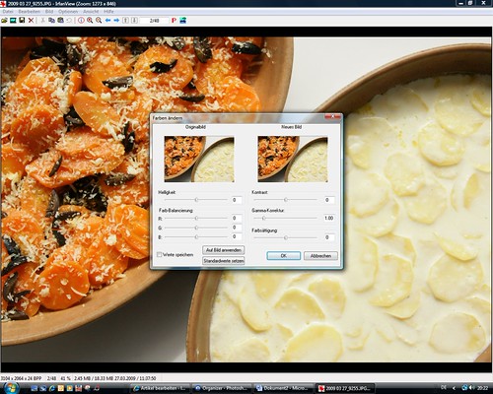Screen dimensions: 493x394
Task: Switch to Dokument2 Microsoft Word taskbar window
Action: click(x=283, y=388)
